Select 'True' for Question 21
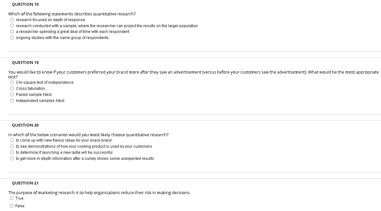The image size is (381, 211). (x=12, y=198)
